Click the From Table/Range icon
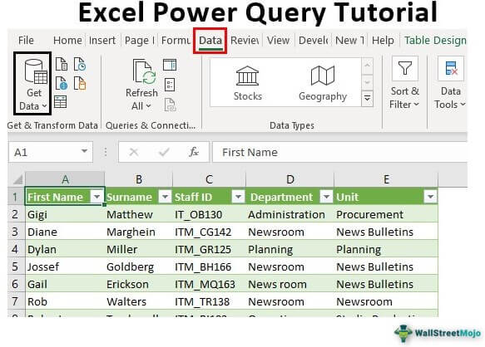This screenshot has width=485, height=347. point(61,102)
